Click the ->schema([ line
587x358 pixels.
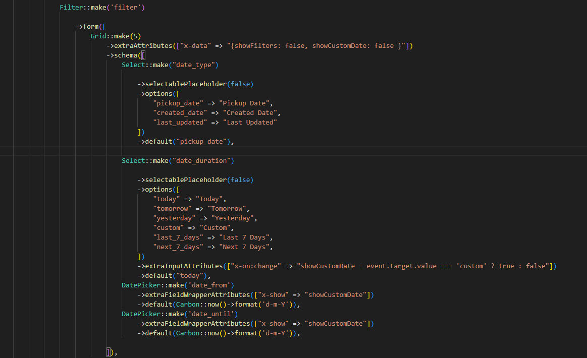126,55
